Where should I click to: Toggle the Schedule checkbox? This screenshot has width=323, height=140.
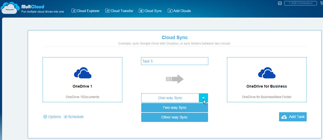point(66,117)
